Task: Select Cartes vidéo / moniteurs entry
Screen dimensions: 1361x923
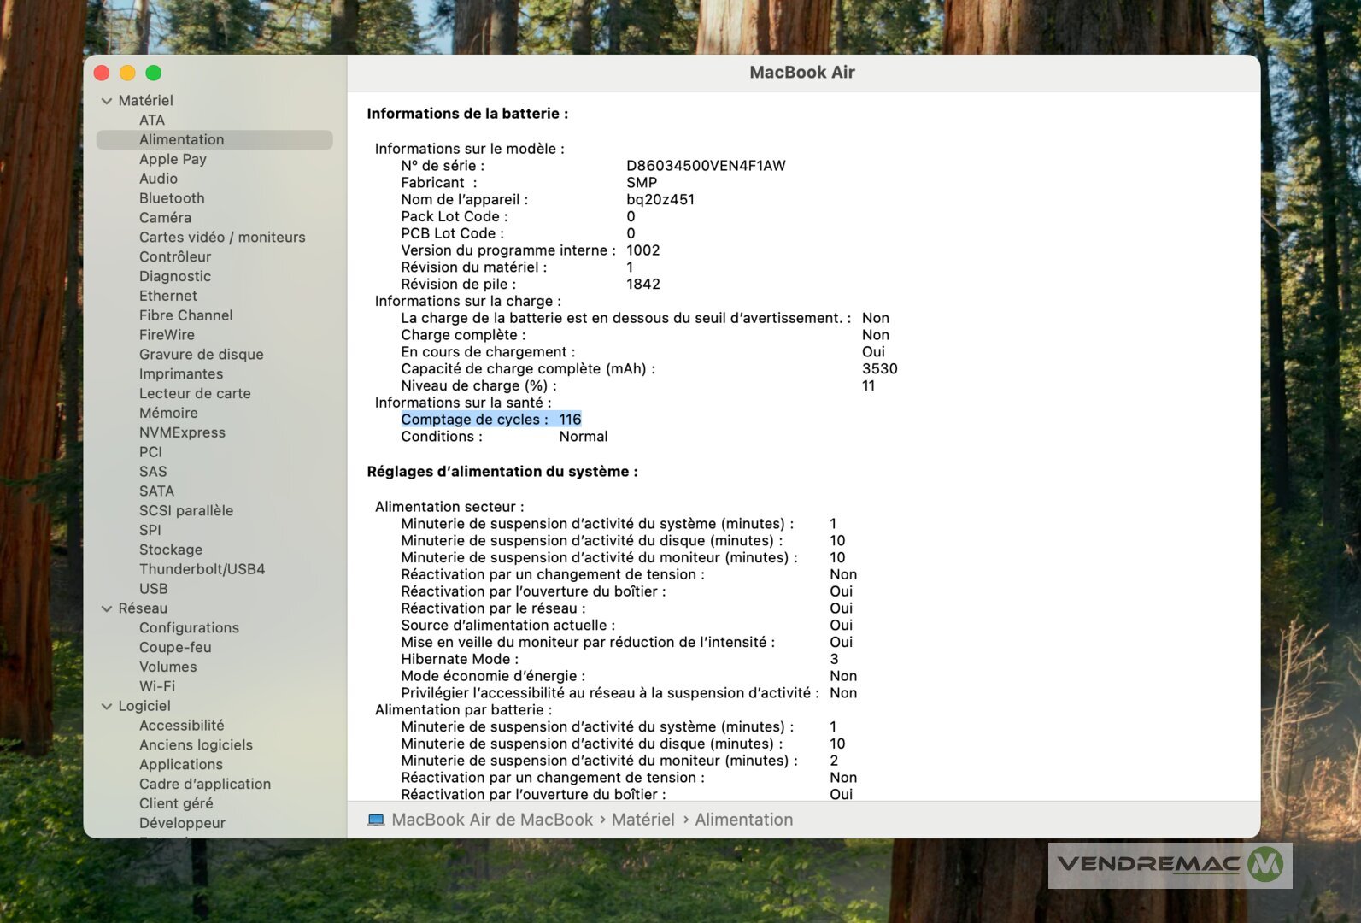Action: click(x=222, y=238)
